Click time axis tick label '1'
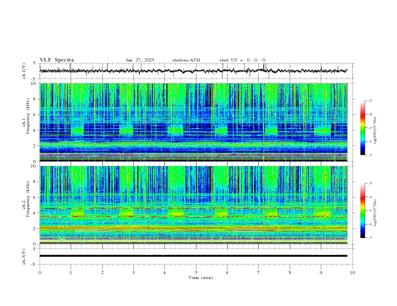The width and height of the screenshot is (397, 306). (71, 272)
